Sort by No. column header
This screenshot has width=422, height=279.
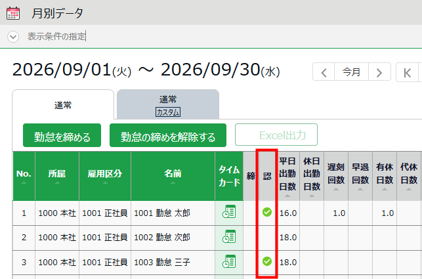tap(24, 176)
